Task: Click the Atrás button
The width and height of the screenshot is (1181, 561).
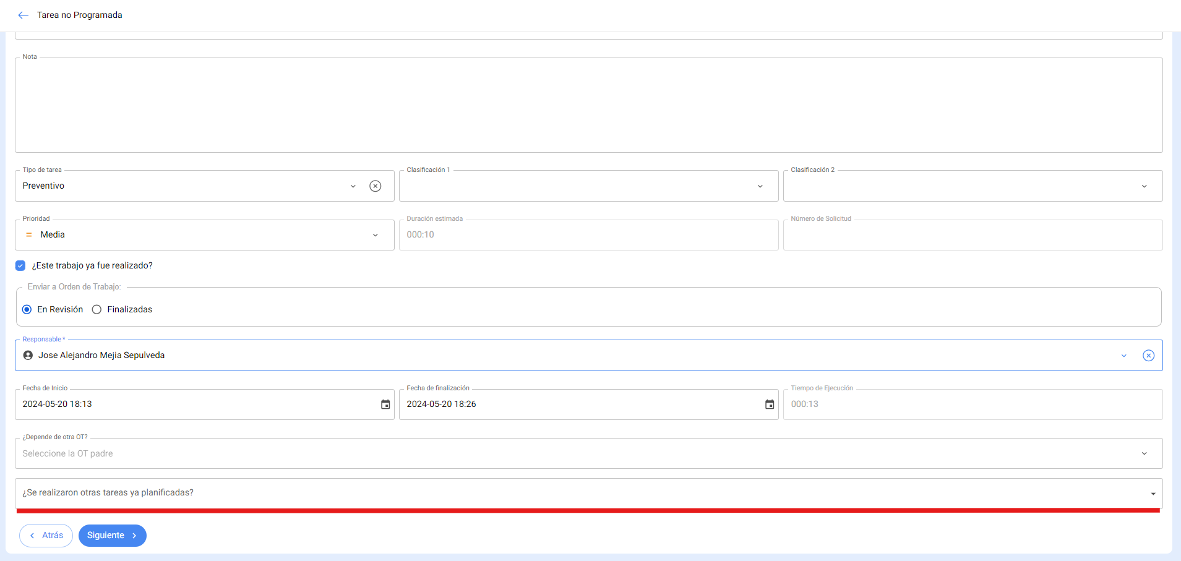Action: [46, 536]
